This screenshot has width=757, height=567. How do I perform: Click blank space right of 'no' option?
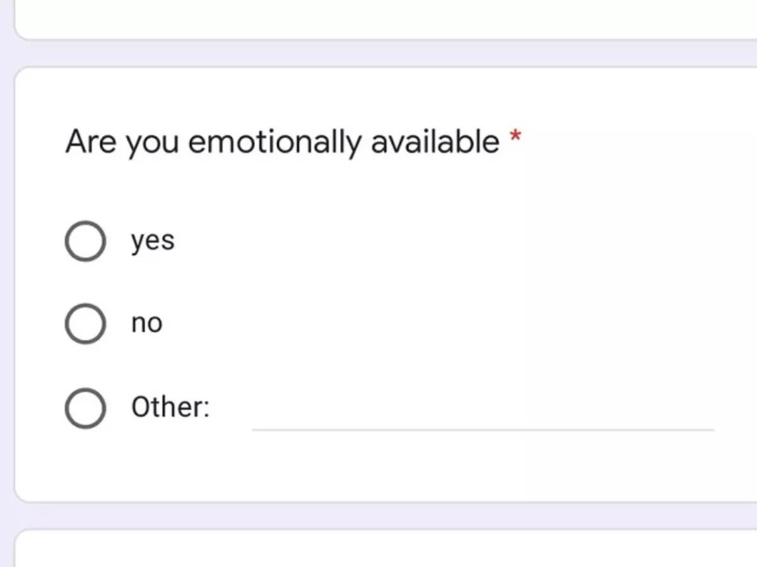[x=442, y=324]
